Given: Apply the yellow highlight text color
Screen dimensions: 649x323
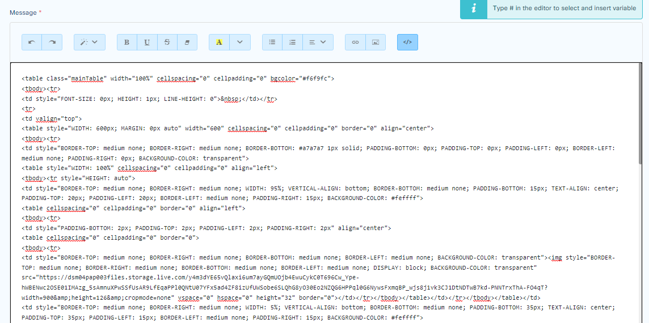Looking at the screenshot, I should click(219, 42).
